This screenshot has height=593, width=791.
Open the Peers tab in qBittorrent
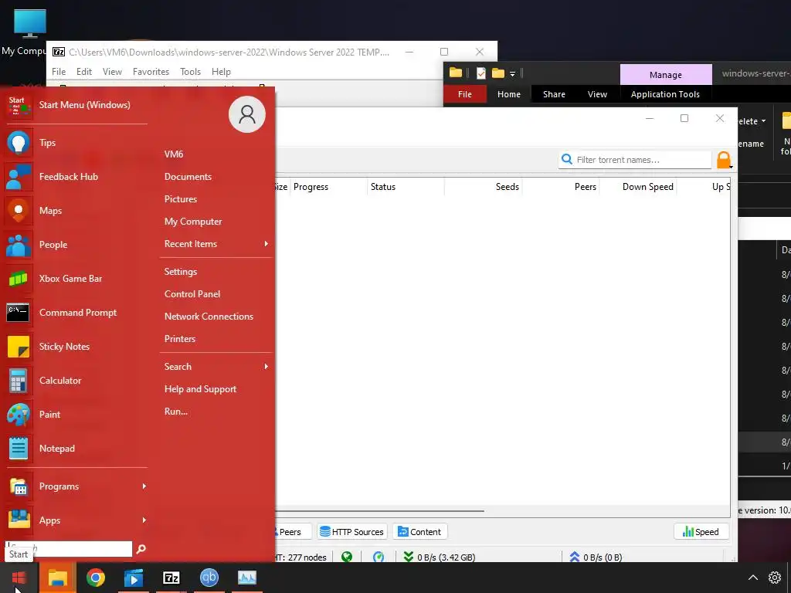[293, 532]
